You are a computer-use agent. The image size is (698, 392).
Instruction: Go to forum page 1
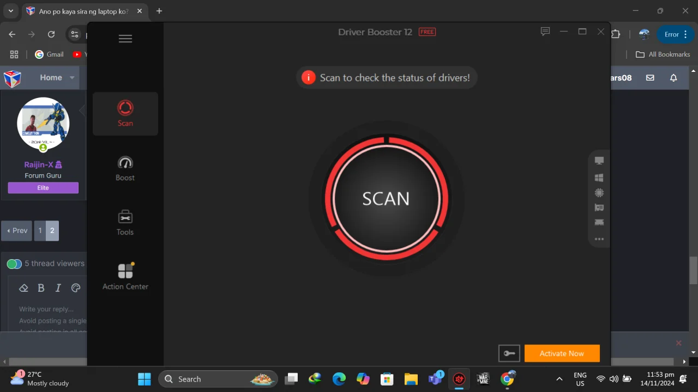pos(40,231)
